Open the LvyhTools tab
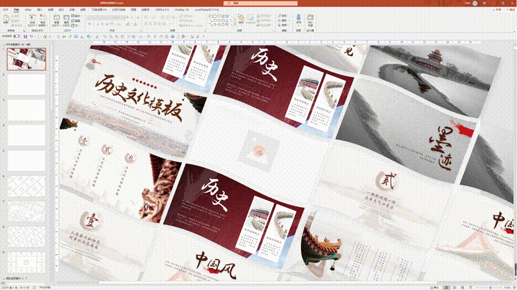This screenshot has height=290, width=517. pyautogui.click(x=207, y=10)
